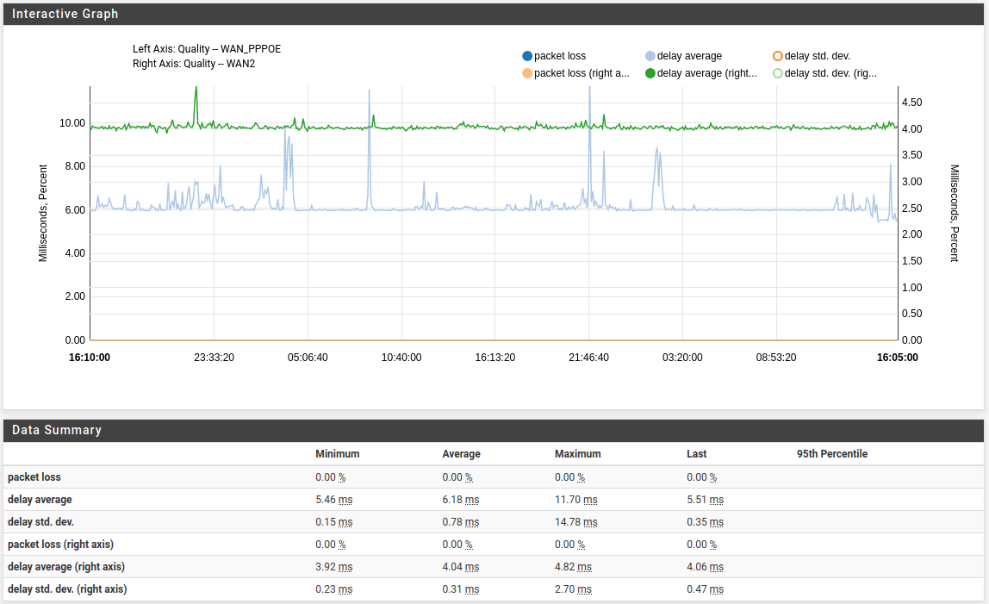Screen dimensions: 989x604
Task: Click the 2.70 ms maximum value
Action: (x=574, y=589)
